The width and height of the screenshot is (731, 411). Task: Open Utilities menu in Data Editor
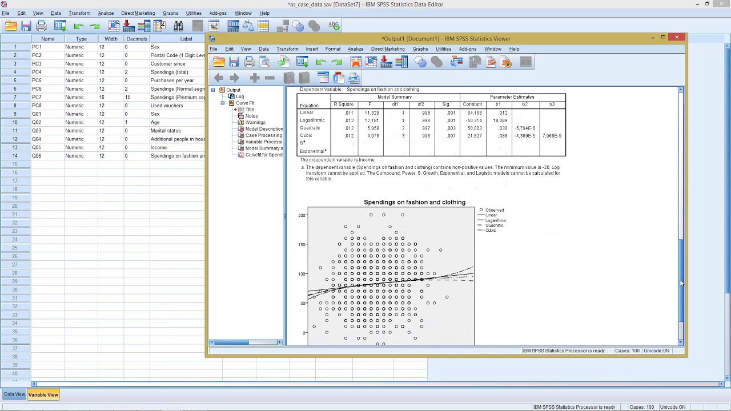(x=194, y=13)
